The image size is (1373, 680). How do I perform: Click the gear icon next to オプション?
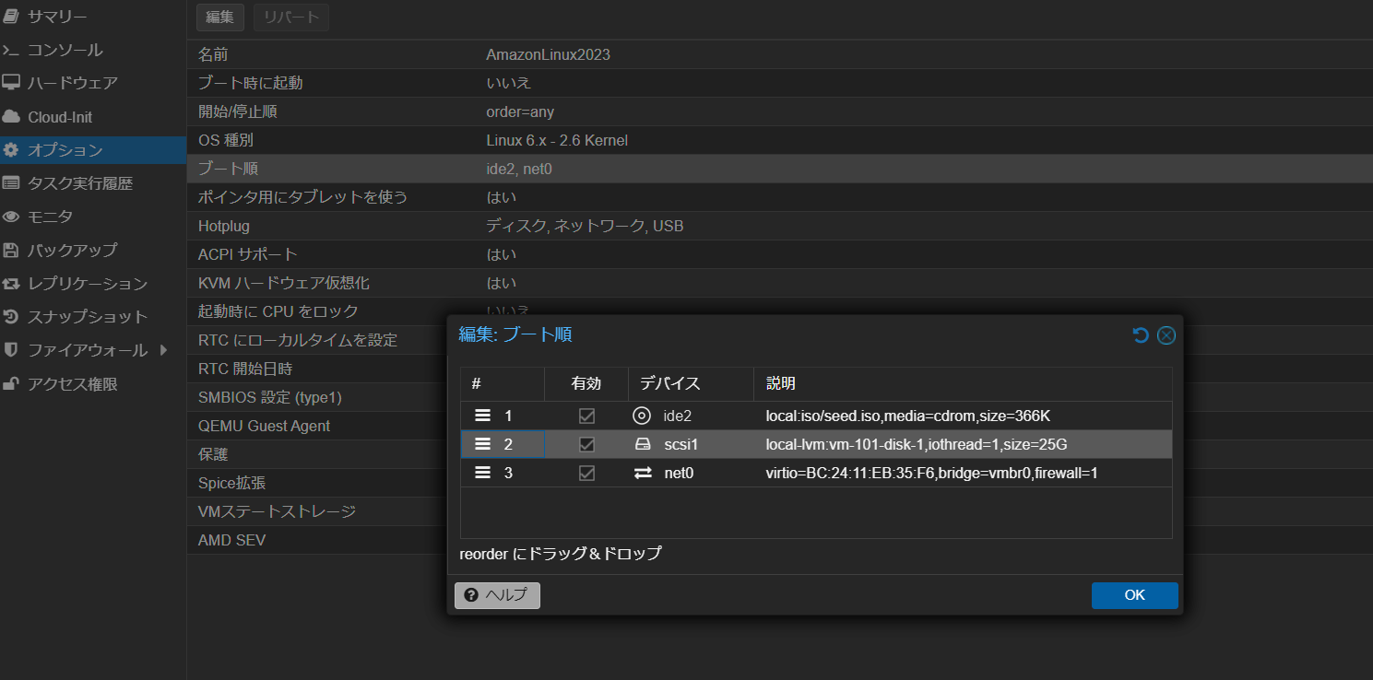click(11, 150)
